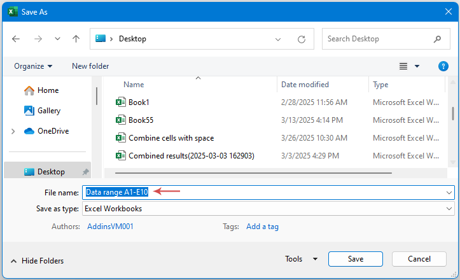Click the Cancel button

419,259
